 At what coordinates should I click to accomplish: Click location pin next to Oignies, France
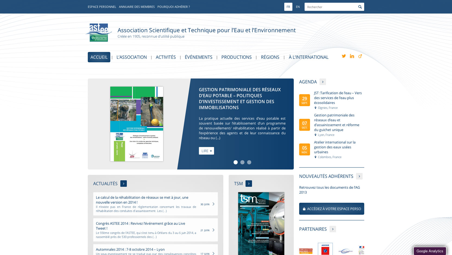pyautogui.click(x=315, y=108)
